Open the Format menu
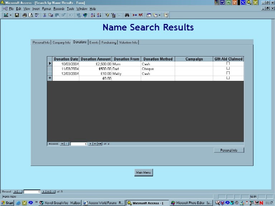 (x=47, y=9)
